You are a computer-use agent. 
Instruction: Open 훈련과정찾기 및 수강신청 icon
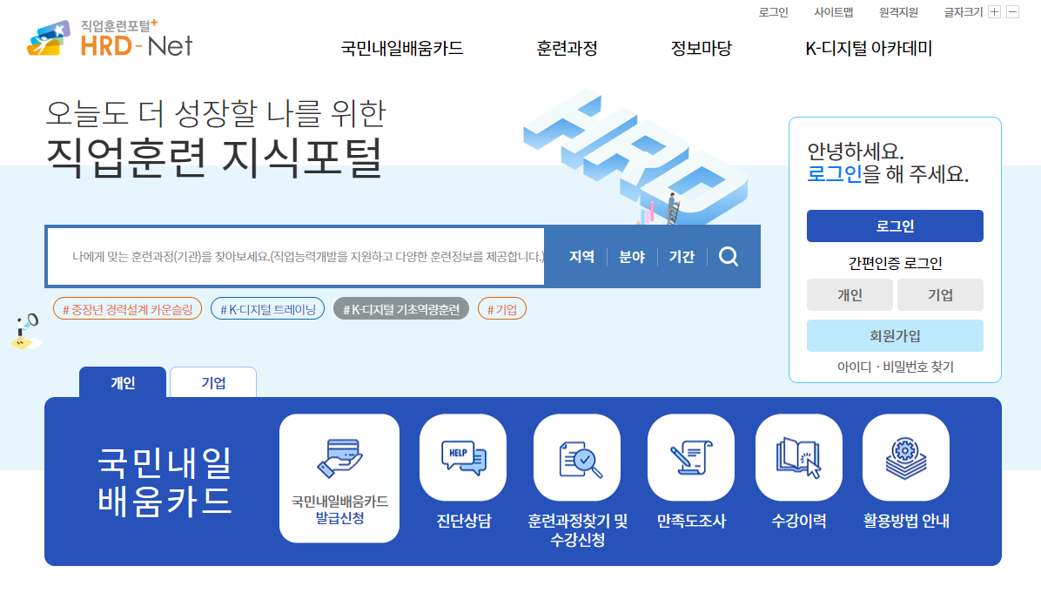tap(577, 457)
